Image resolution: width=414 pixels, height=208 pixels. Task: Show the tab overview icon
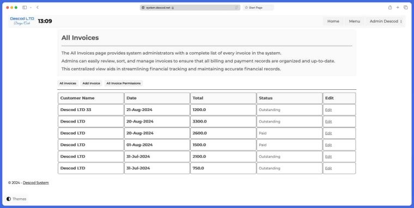[x=405, y=8]
